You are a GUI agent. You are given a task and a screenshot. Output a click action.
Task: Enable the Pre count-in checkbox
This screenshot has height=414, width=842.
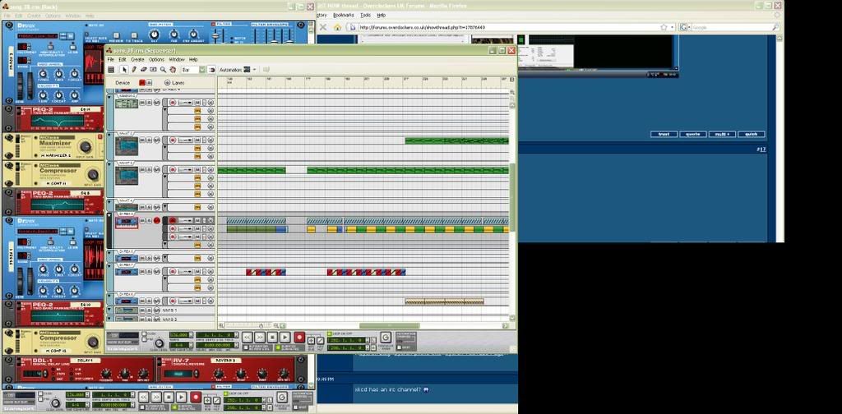[144, 339]
